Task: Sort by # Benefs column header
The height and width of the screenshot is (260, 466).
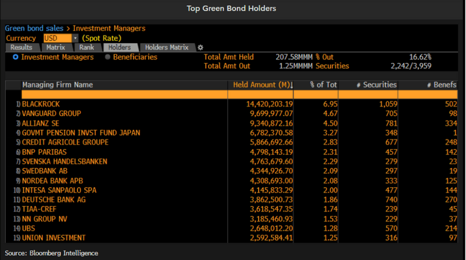Action: coord(428,85)
